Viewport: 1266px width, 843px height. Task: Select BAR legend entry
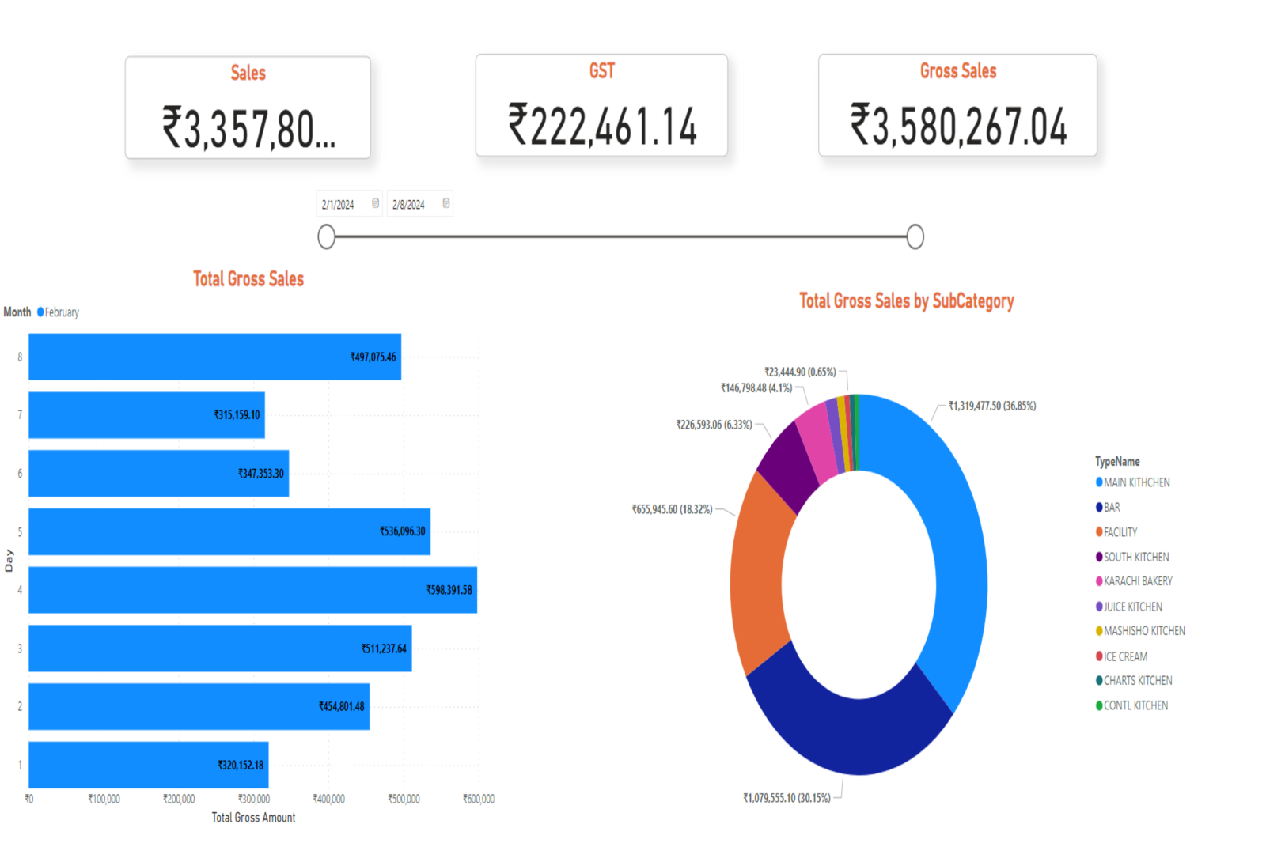pyautogui.click(x=1108, y=507)
